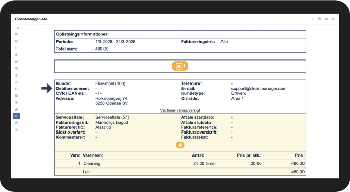Click the key icon in sidebar
Screen dimensions: 350x192
16,82
